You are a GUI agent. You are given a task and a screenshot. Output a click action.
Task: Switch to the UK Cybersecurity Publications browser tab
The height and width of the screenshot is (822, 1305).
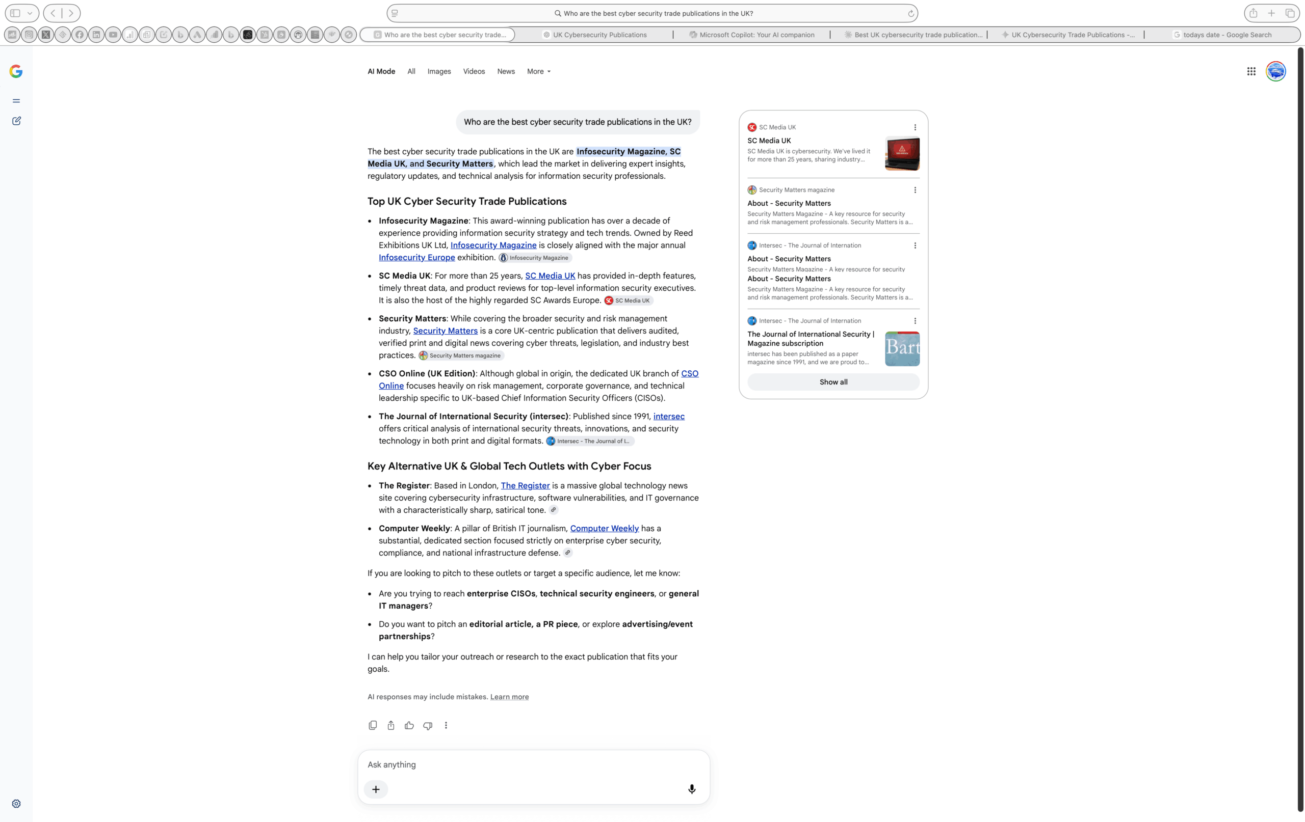pyautogui.click(x=594, y=35)
